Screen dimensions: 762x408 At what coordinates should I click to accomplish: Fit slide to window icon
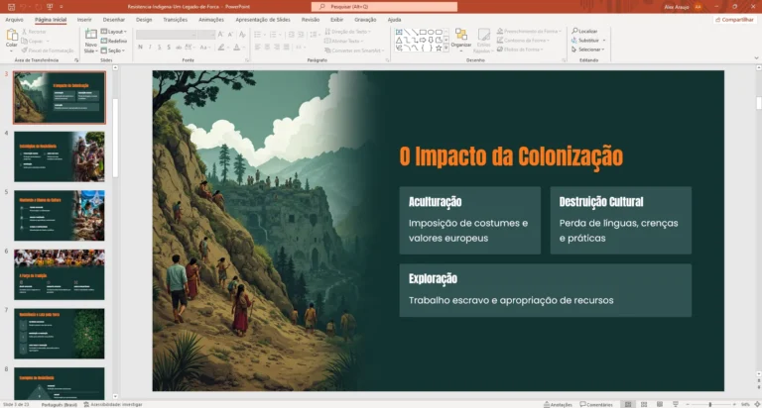[x=757, y=404]
